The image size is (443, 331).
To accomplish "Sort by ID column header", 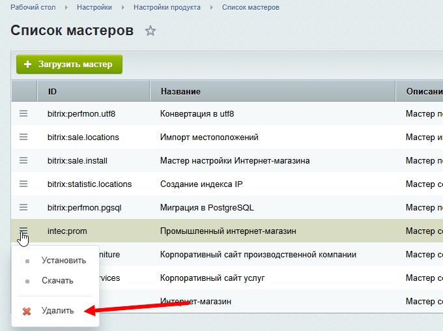I will [x=93, y=91].
